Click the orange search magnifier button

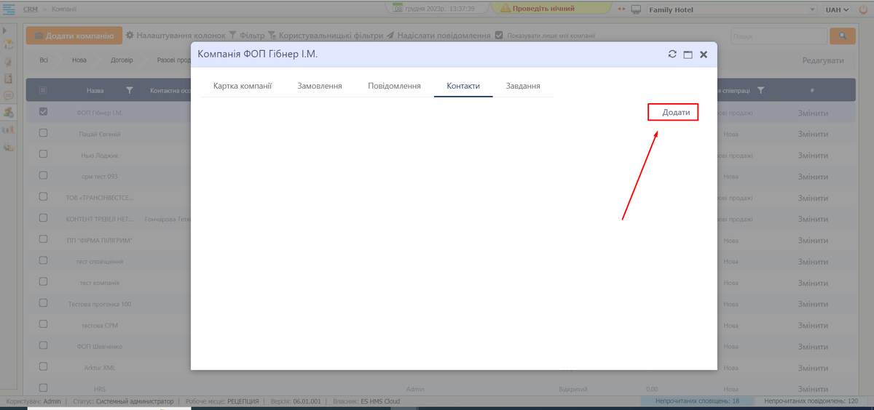[x=843, y=36]
